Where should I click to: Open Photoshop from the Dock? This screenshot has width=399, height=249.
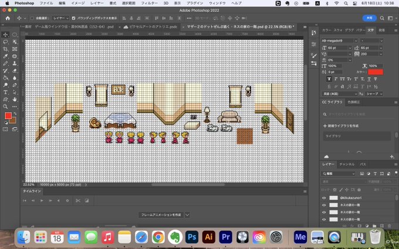tap(192, 237)
